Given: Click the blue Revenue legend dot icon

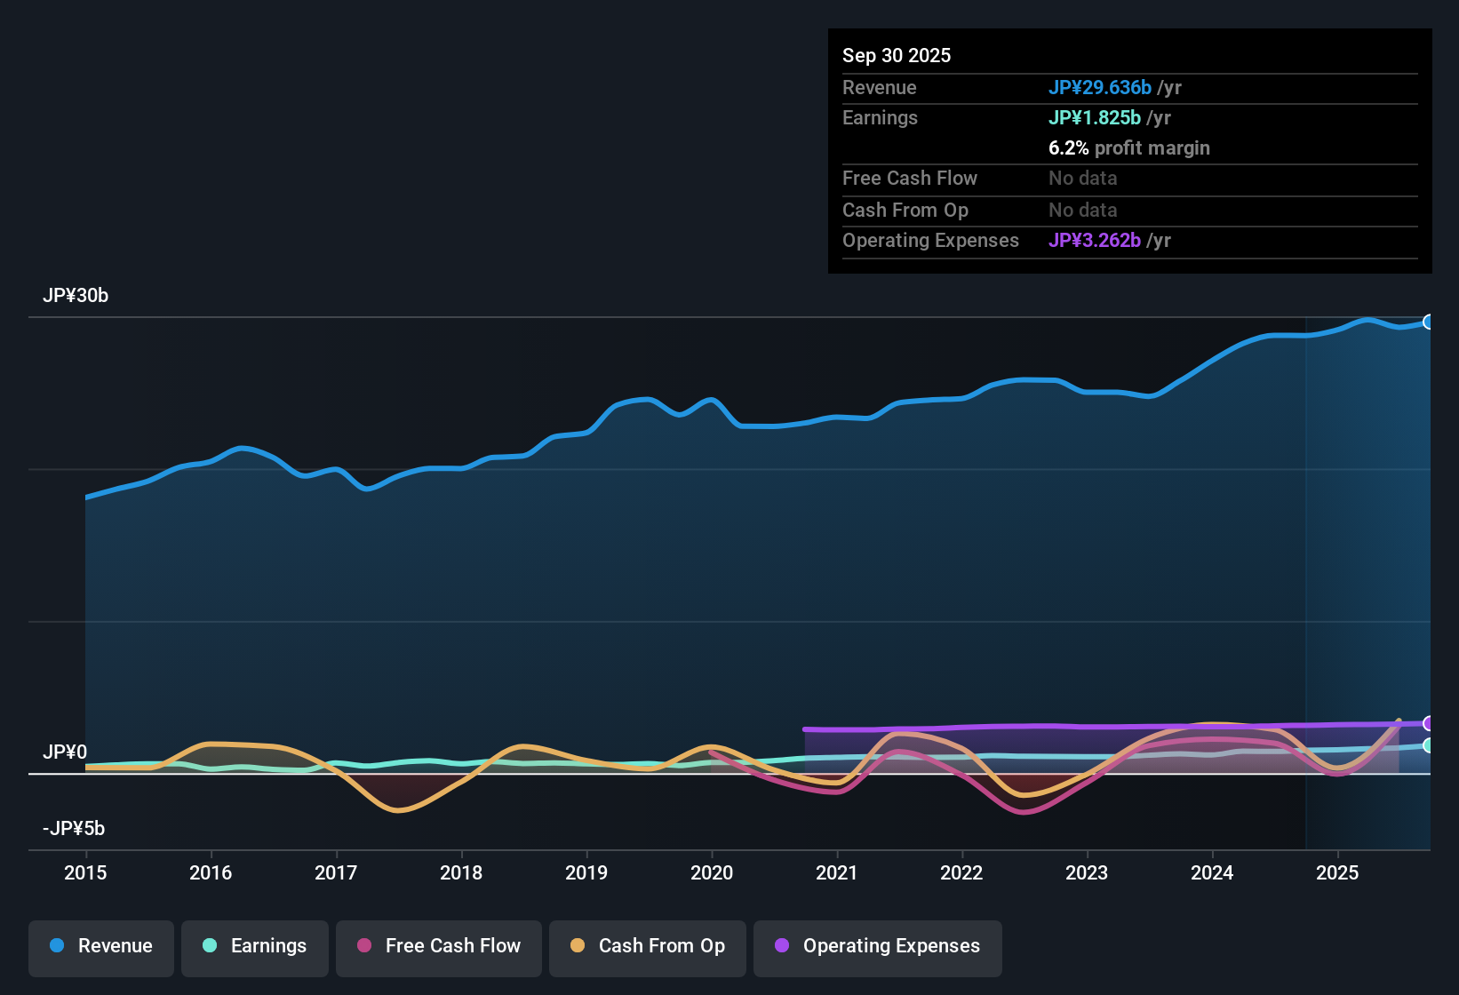Looking at the screenshot, I should click(56, 946).
